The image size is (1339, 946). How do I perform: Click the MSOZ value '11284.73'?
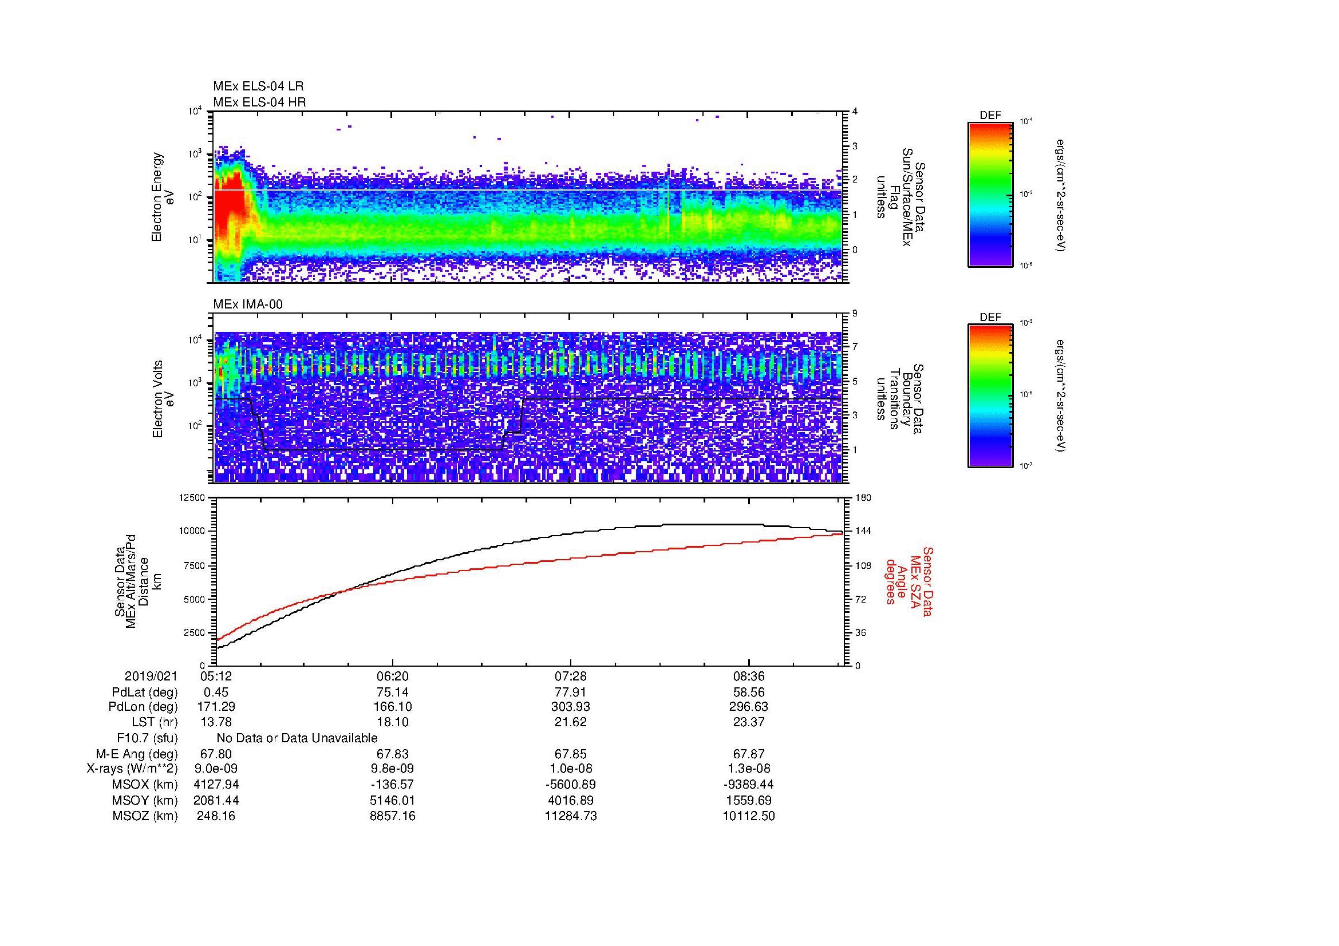point(571,816)
